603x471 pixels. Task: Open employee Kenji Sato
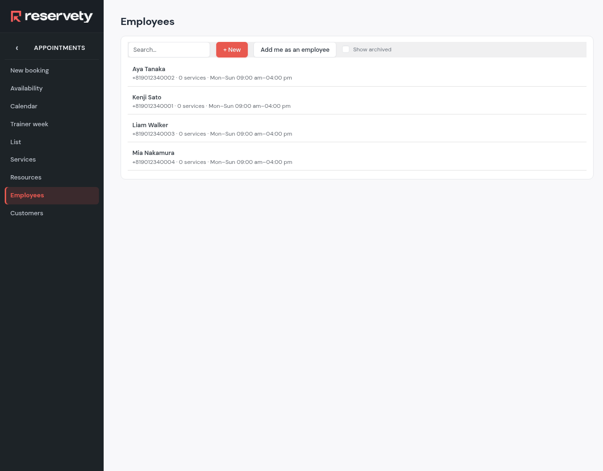coord(357,101)
